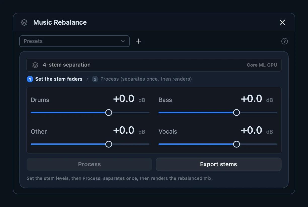This screenshot has width=308, height=207.
Task: Click the Export stems button
Action: click(219, 164)
